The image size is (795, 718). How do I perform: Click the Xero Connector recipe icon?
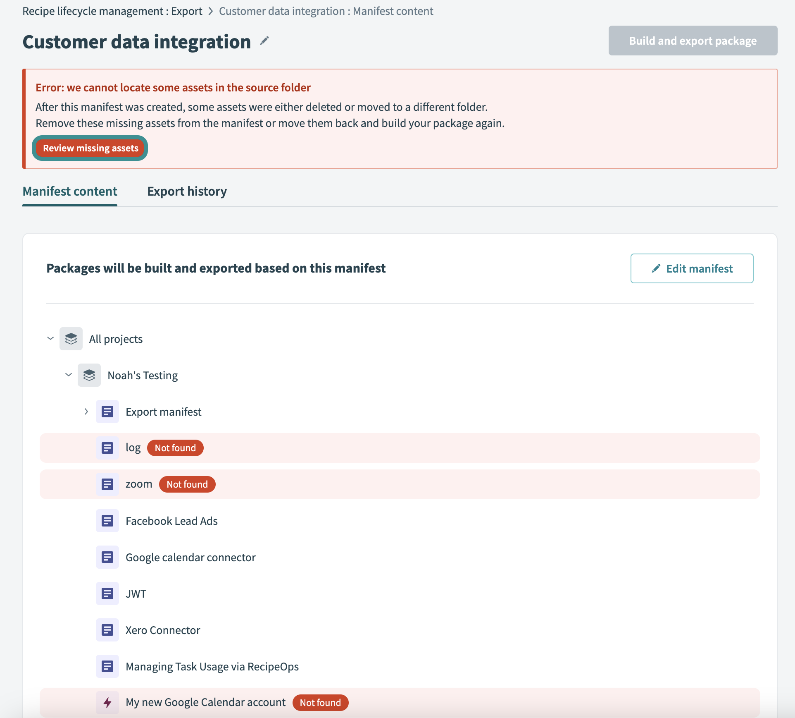[107, 630]
